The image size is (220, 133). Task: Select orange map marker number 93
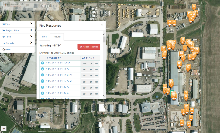point(194,6)
